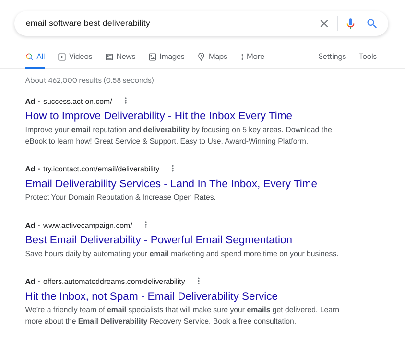Open the search Tools options

[368, 57]
